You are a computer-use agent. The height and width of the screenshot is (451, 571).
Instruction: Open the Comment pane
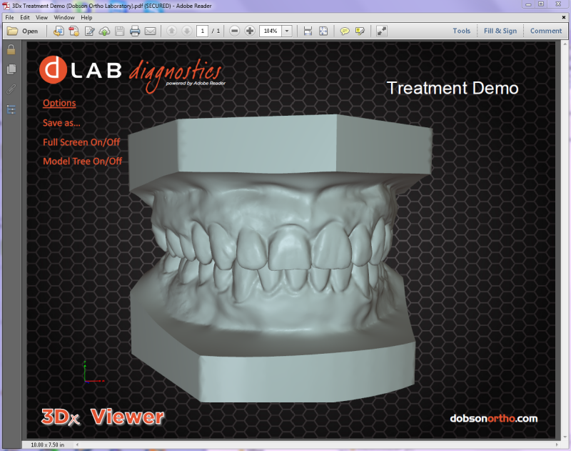coord(546,31)
